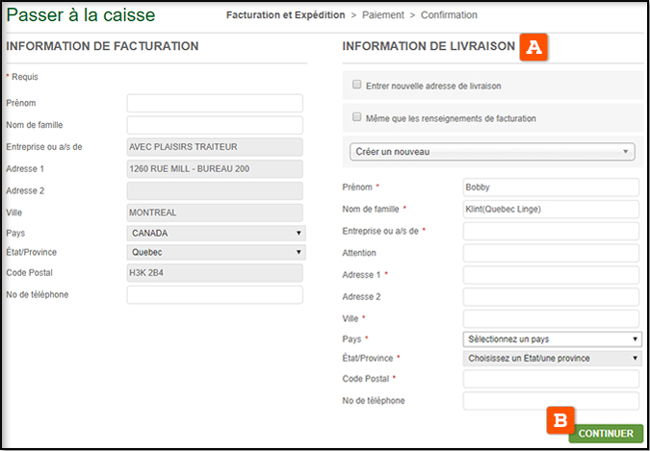Focus billing 'Nom de famille' field

tap(215, 125)
